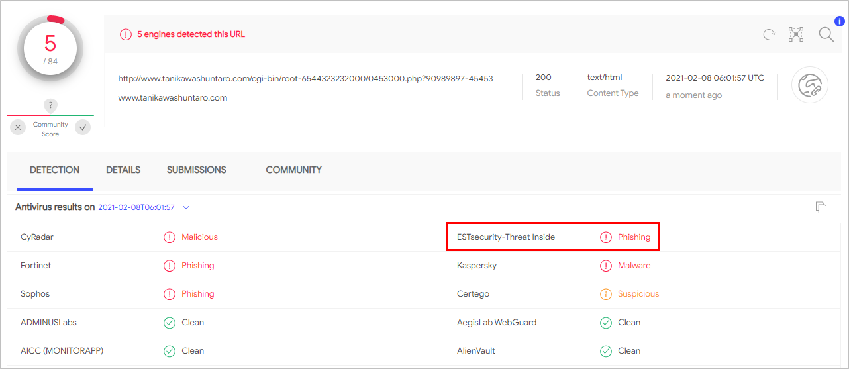Click the URL globe link icon
This screenshot has height=369, width=849.
coord(810,86)
